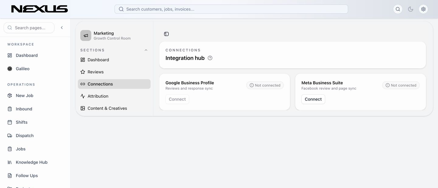Click Growth Control Room subtitle
This screenshot has width=438, height=188.
112,39
